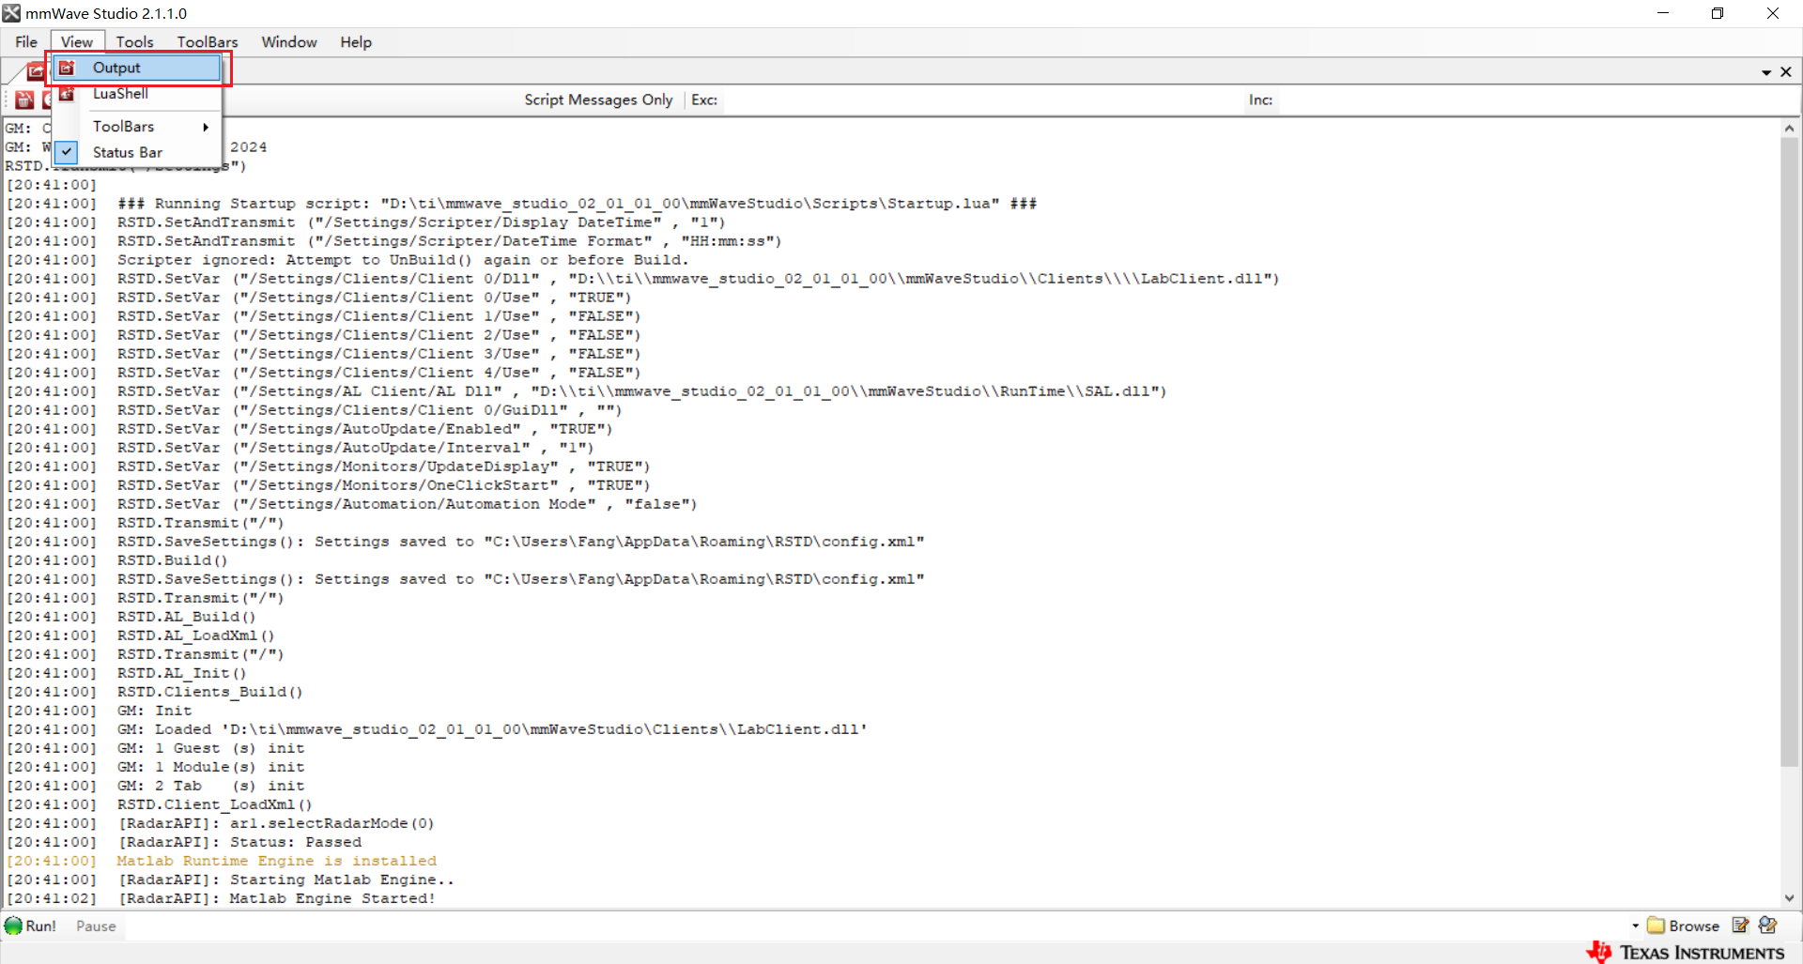The width and height of the screenshot is (1803, 964).
Task: Restore down the mmWave Studio window
Action: pyautogui.click(x=1718, y=13)
